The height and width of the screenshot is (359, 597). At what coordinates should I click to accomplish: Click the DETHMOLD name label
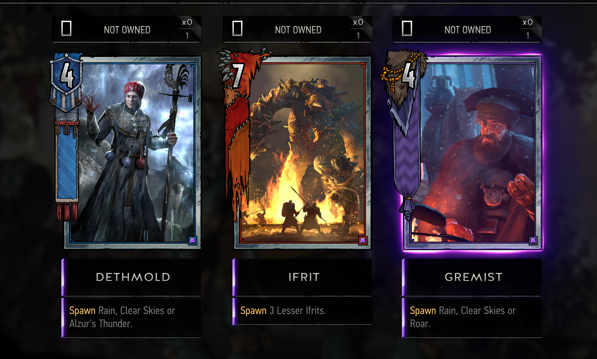pyautogui.click(x=133, y=277)
